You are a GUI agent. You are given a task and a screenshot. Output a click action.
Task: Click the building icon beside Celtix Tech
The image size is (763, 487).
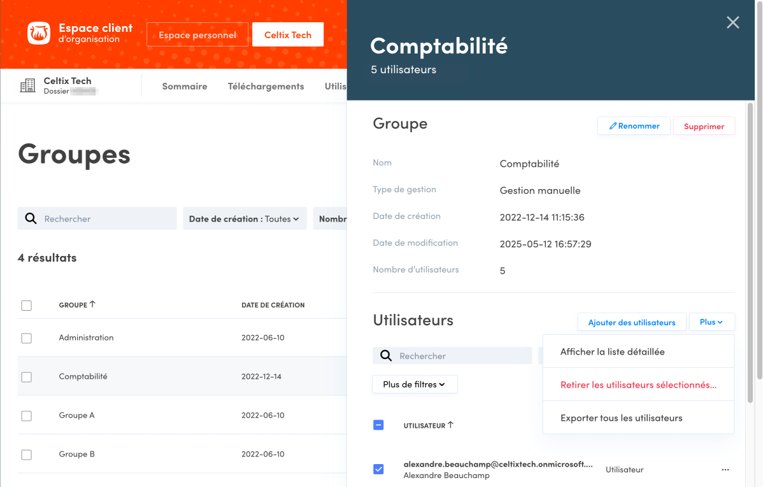[28, 86]
